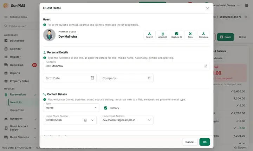Viewport: 253px width, 151px height.
Task: Click Close in the folio header
Action: click(x=242, y=37)
